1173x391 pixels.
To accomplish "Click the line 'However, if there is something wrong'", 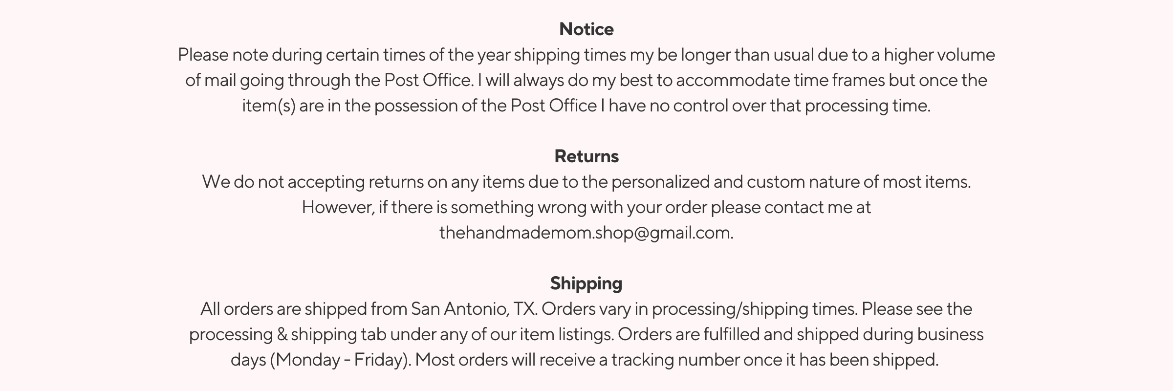I will 586,207.
